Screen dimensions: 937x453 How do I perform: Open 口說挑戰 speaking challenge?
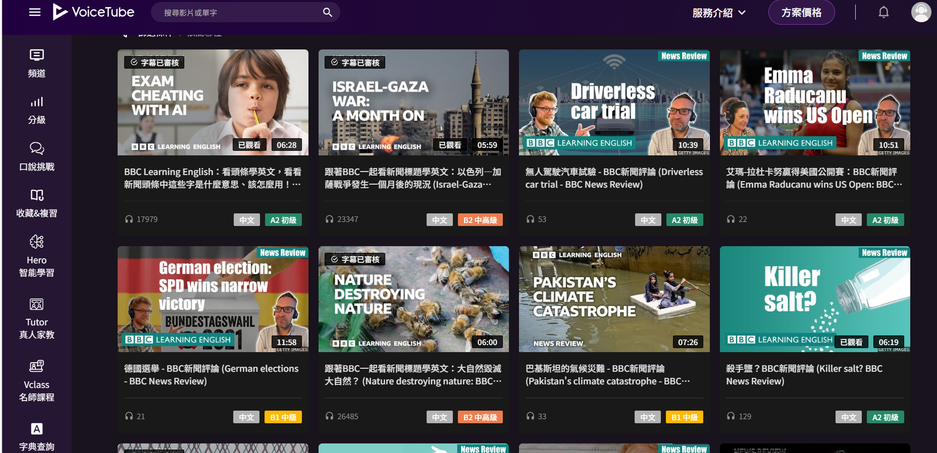coord(36,156)
